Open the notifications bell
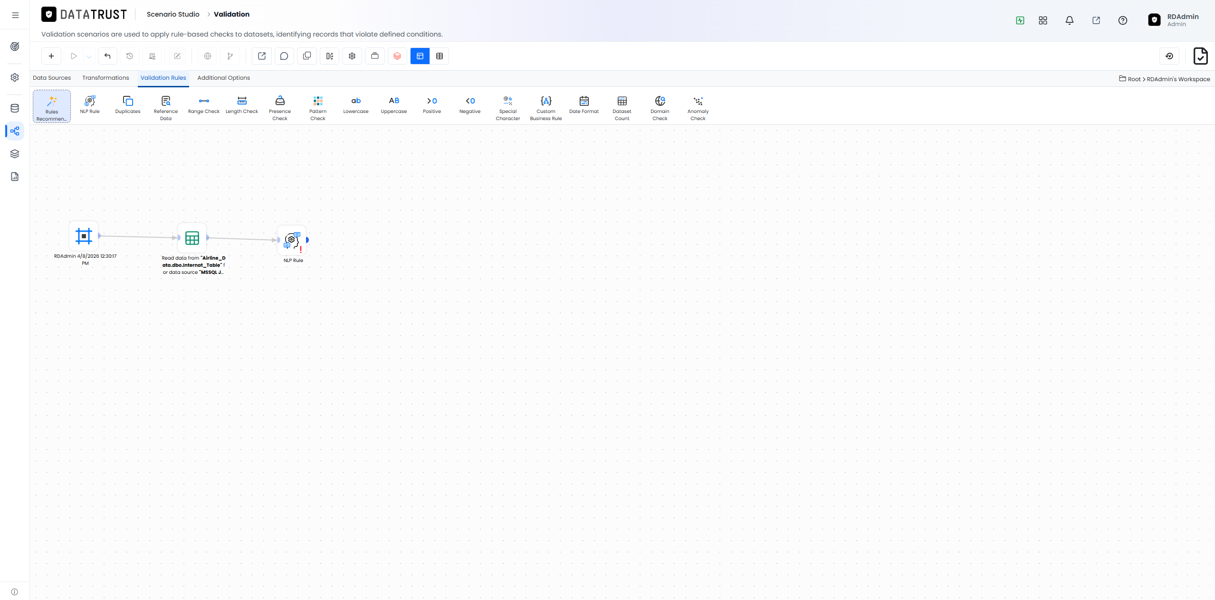 point(1070,20)
